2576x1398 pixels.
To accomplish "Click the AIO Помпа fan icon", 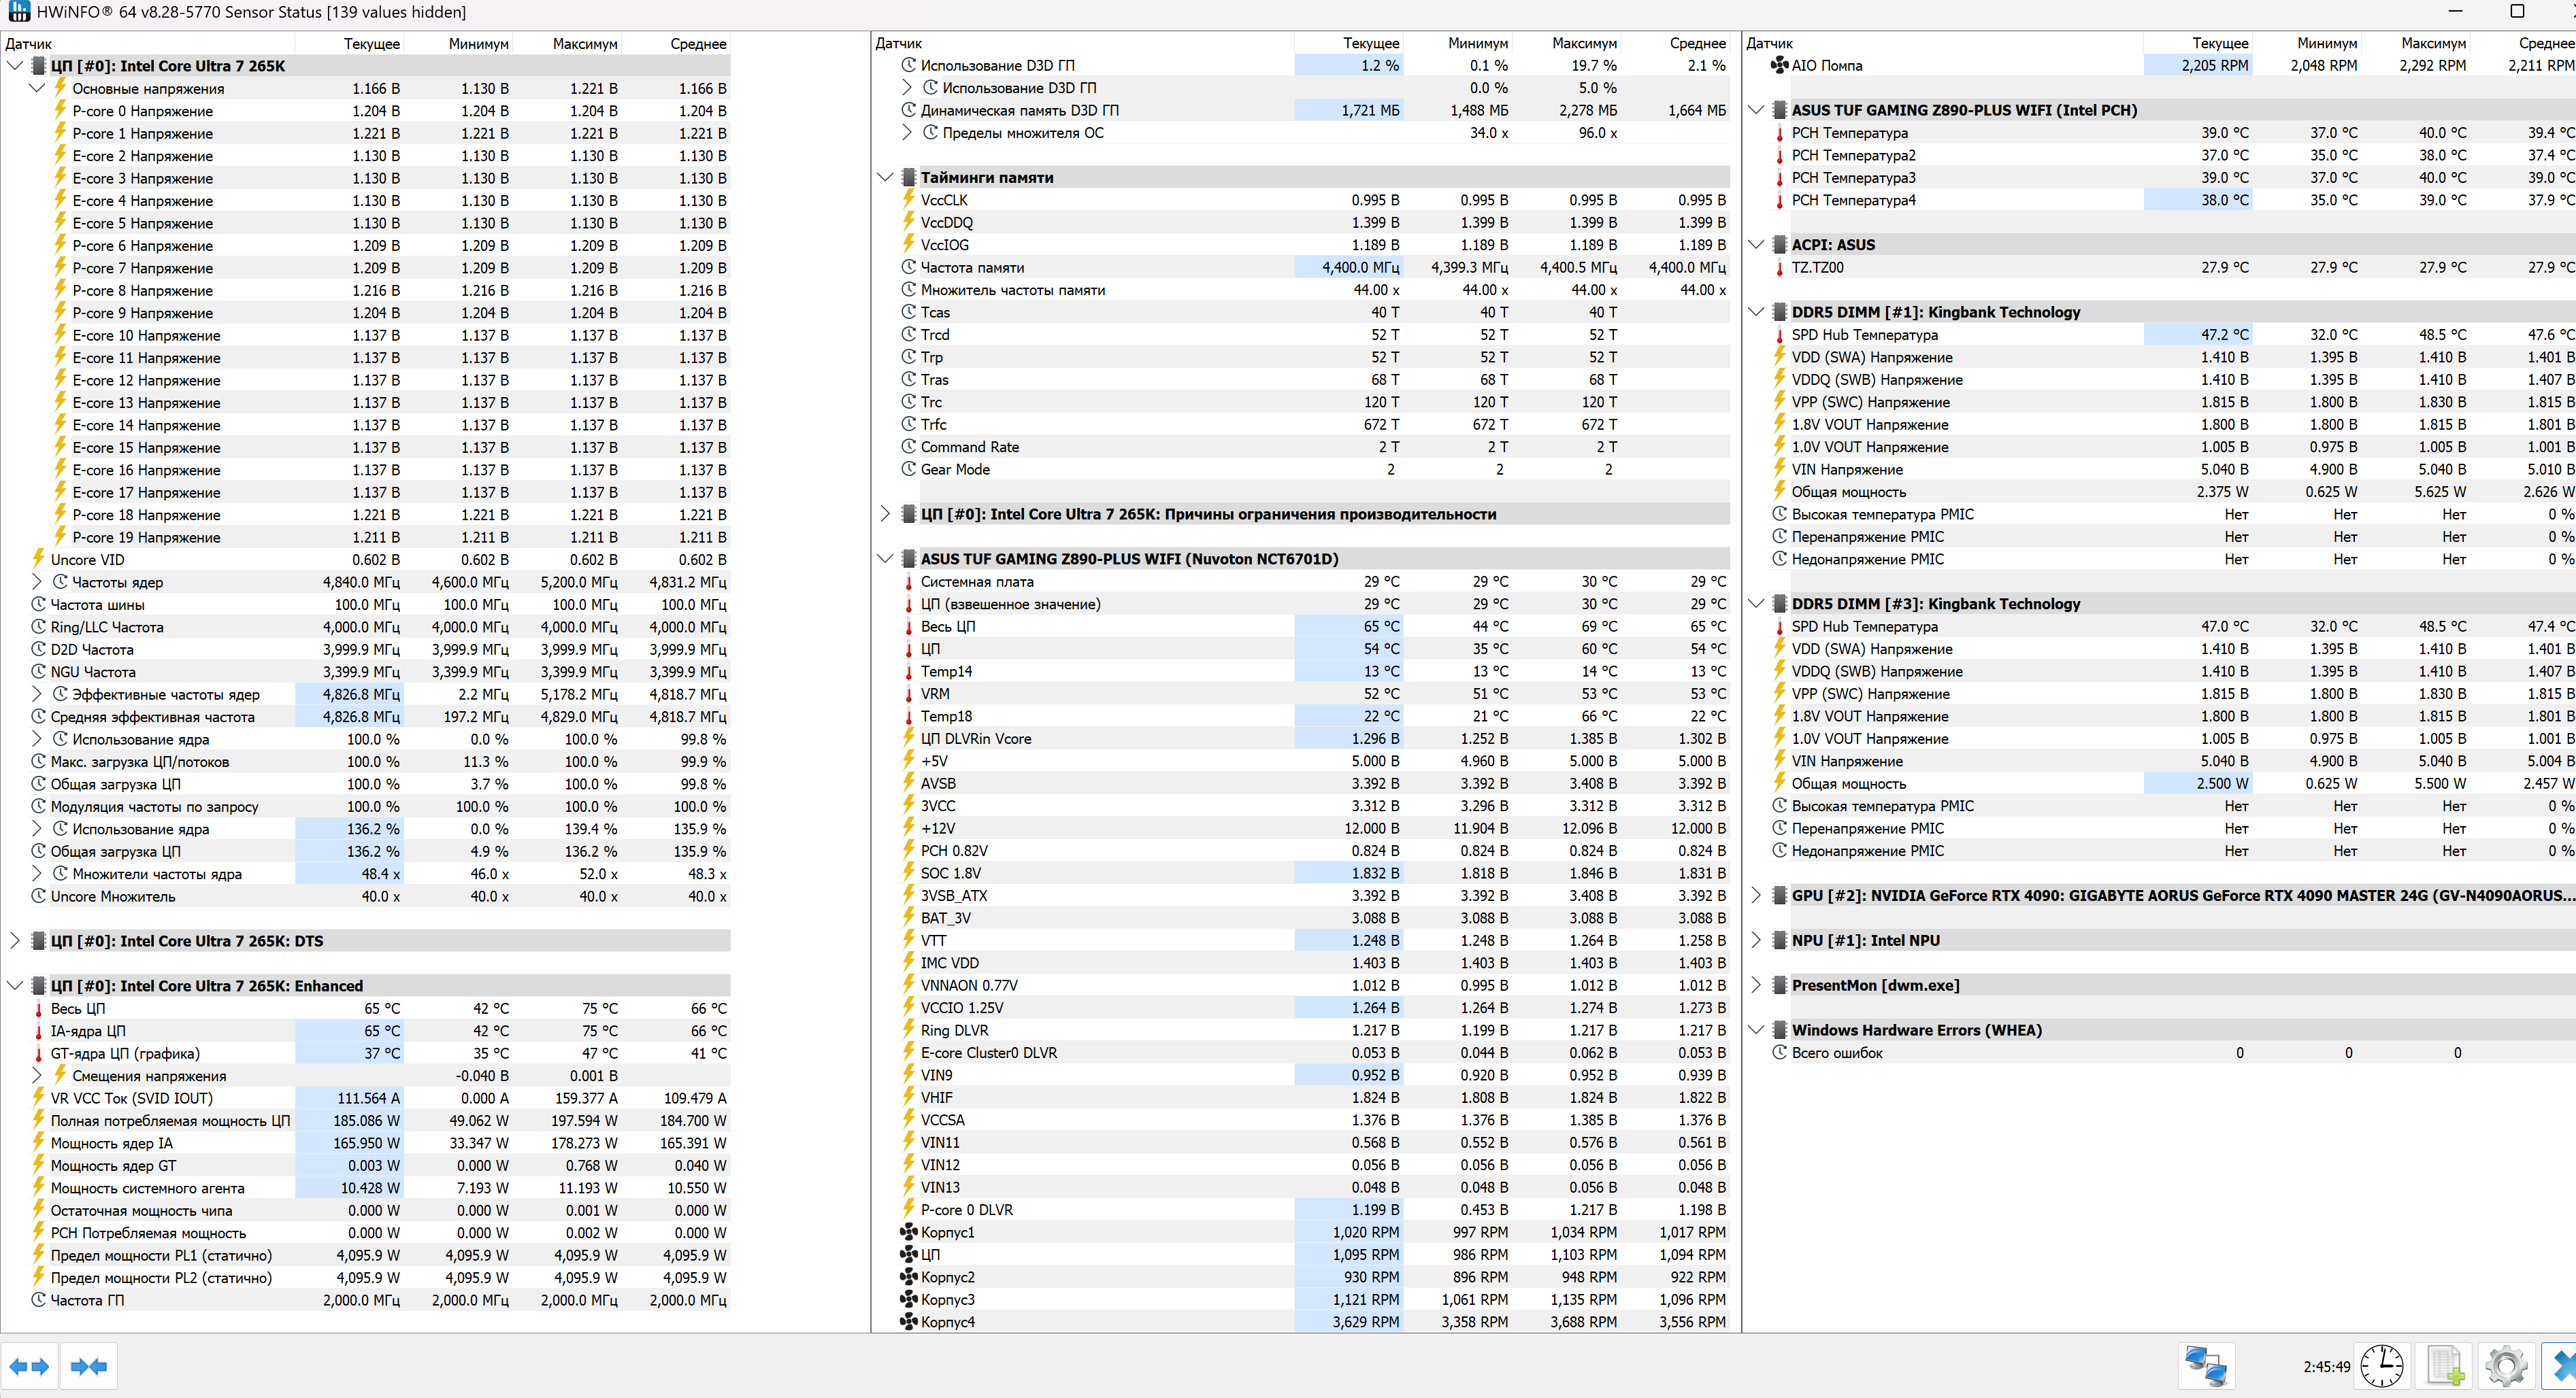I will [1779, 66].
